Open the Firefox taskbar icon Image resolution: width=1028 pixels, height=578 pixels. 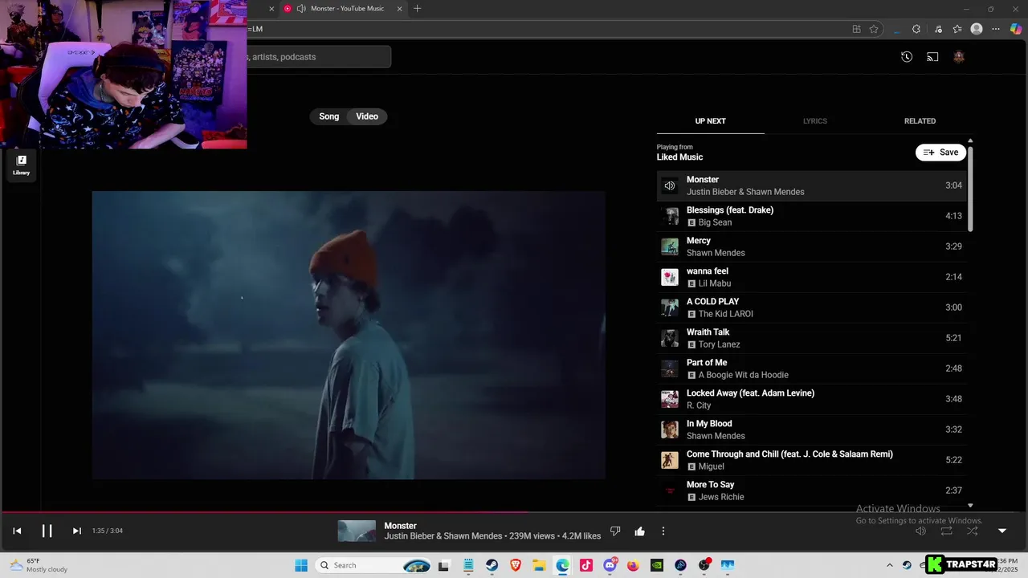[633, 565]
